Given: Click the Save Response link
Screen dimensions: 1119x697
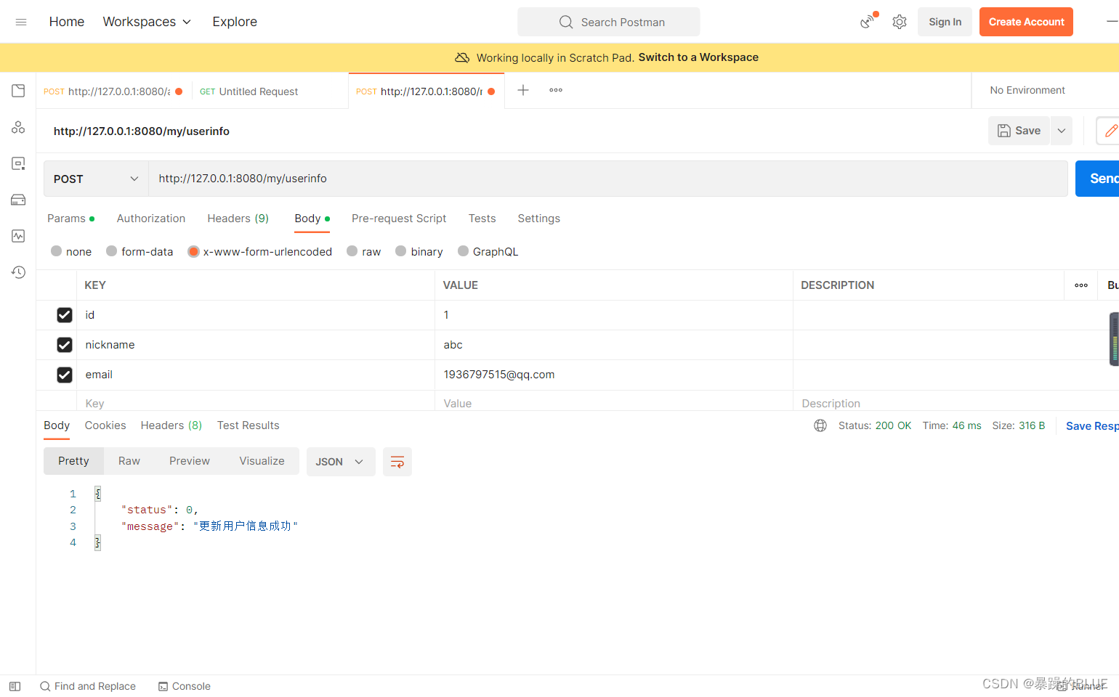Looking at the screenshot, I should pyautogui.click(x=1092, y=426).
